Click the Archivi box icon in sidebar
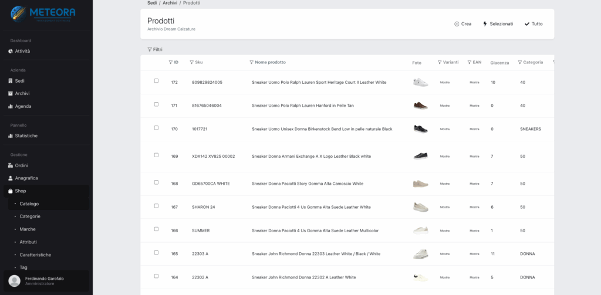 (x=11, y=93)
